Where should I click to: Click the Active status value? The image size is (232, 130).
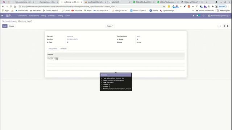139,42
